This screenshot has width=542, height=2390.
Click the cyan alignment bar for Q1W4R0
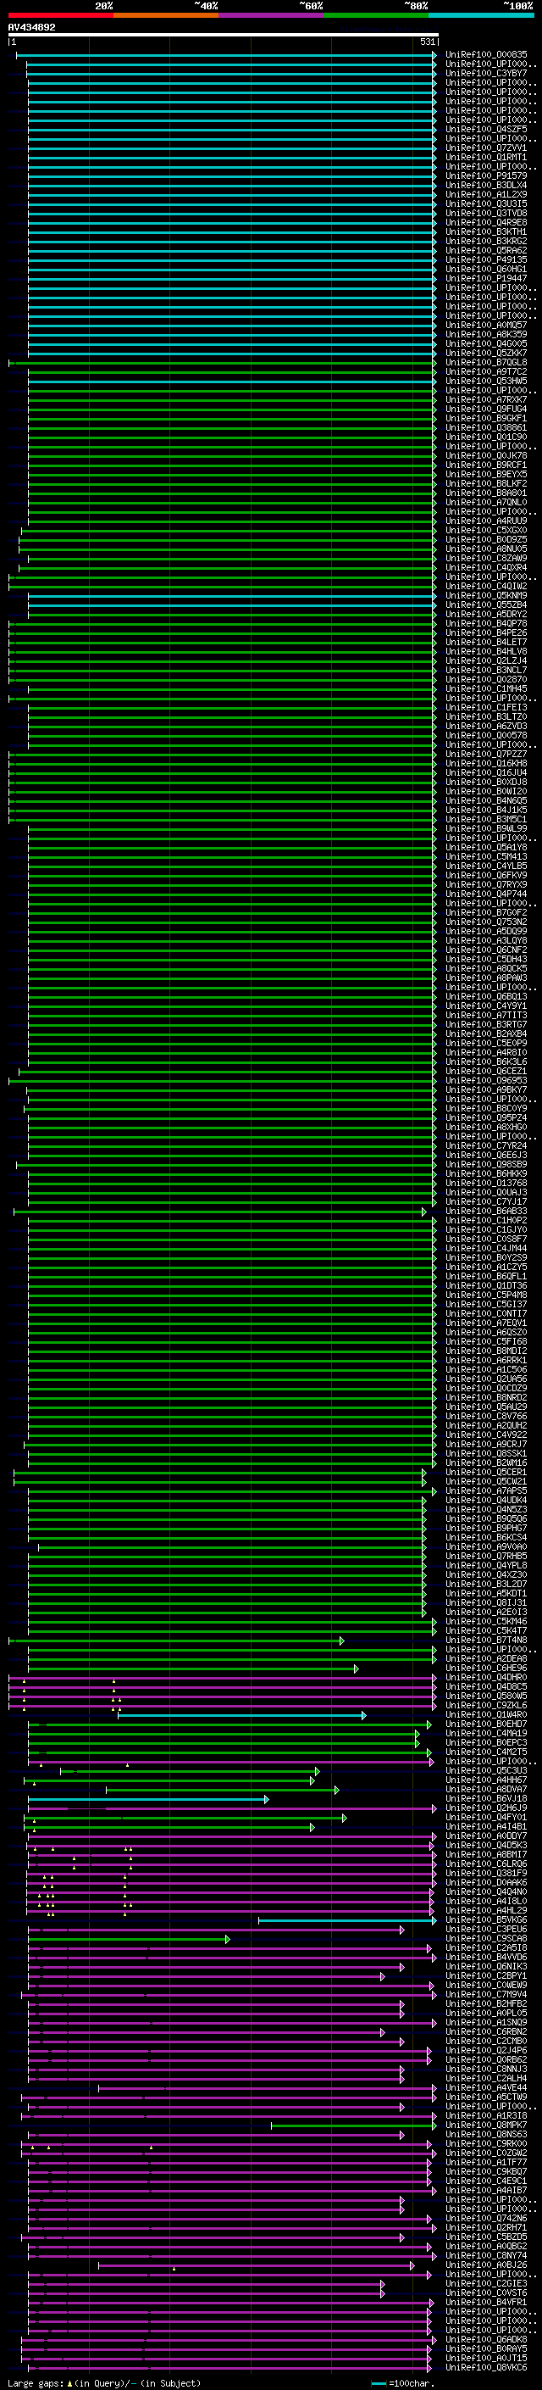[241, 1715]
